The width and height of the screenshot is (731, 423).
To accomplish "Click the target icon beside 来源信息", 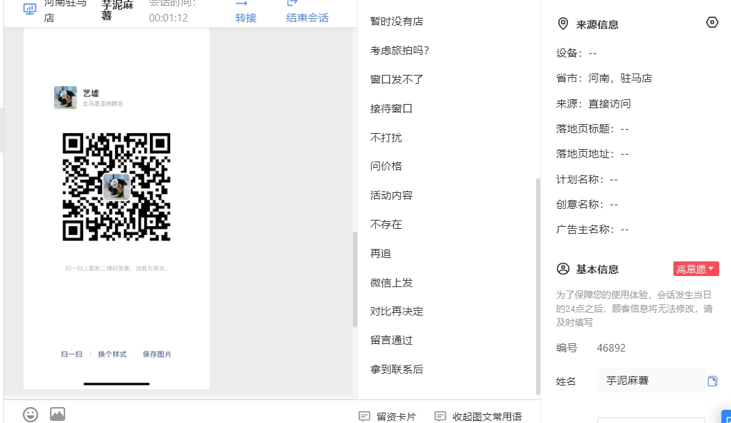I will click(x=712, y=22).
